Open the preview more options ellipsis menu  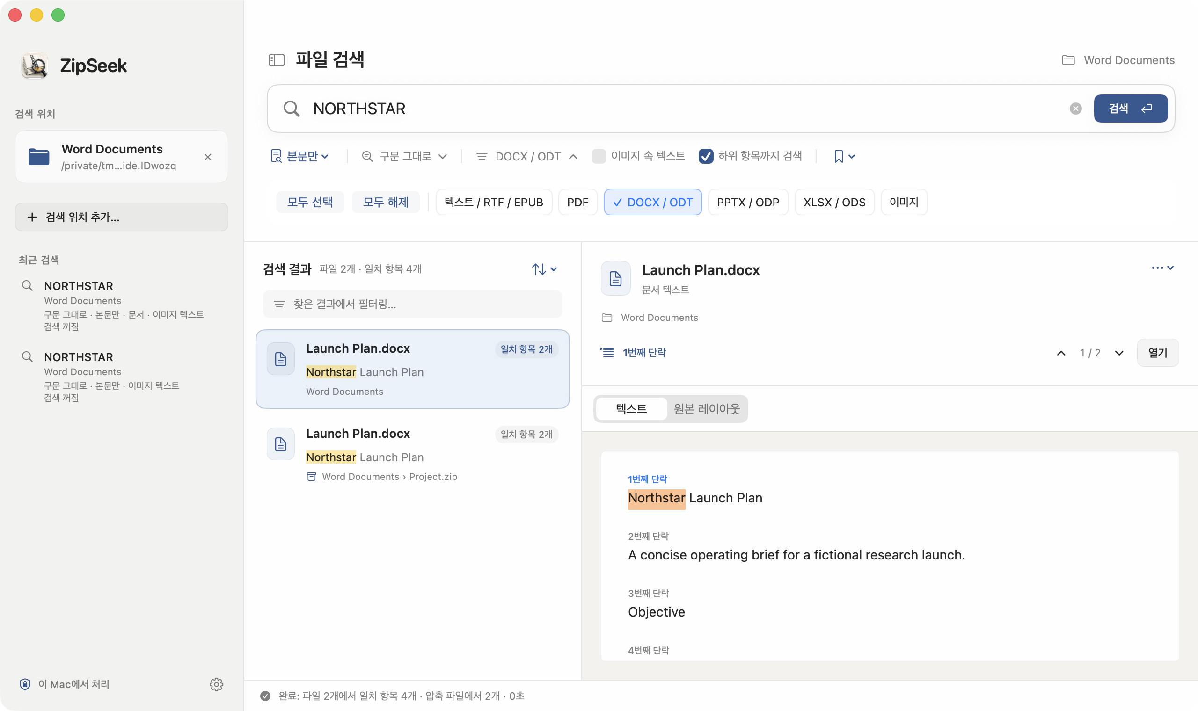(x=1162, y=268)
